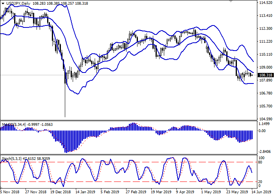
Task: Select the 5 Nov 2018 date label
Action: 10,192
